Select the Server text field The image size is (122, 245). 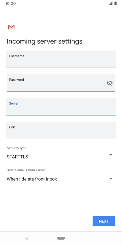(x=61, y=107)
